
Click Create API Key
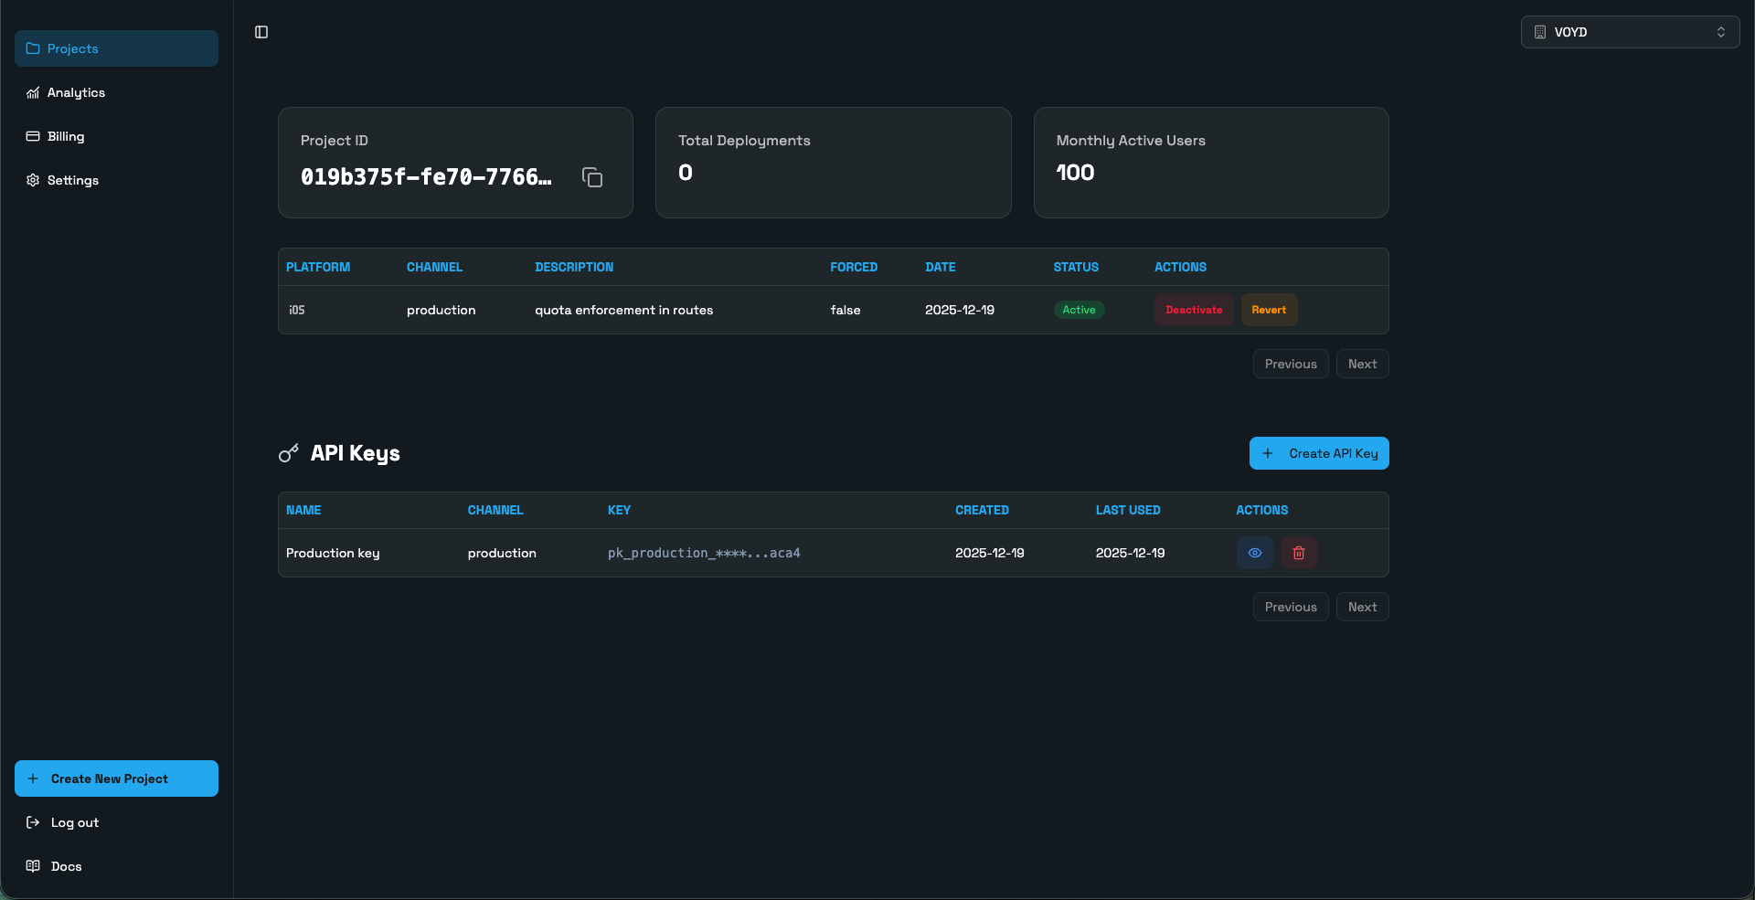[1318, 453]
